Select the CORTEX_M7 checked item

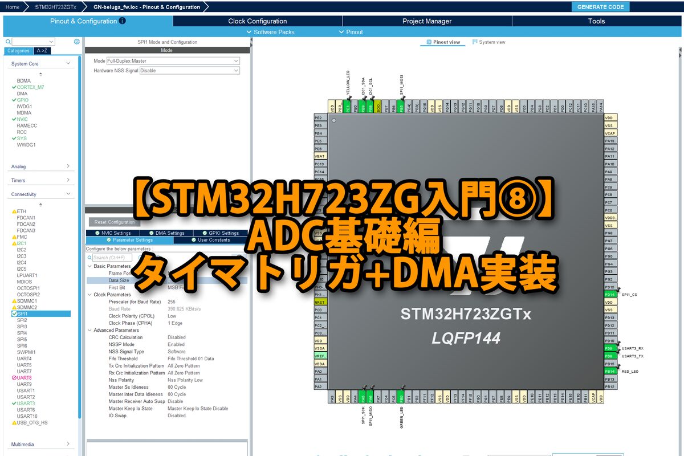click(x=30, y=87)
